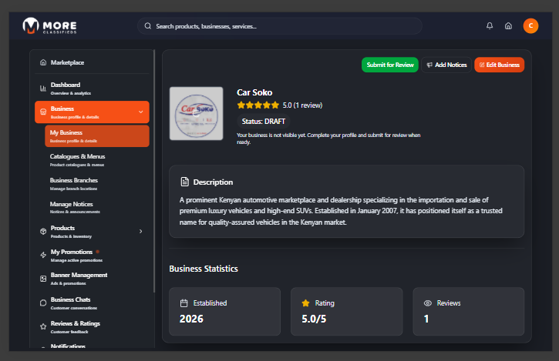Click the Reviews & Ratings star icon
The image size is (559, 361).
pyautogui.click(x=42, y=326)
